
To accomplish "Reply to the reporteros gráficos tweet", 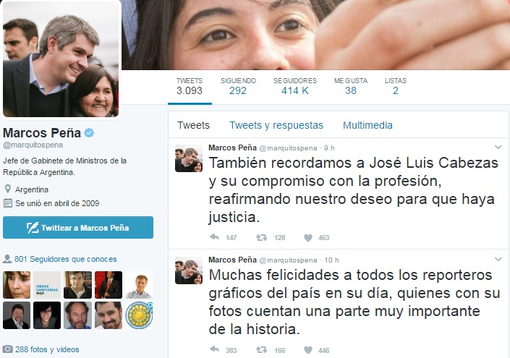I will tap(214, 349).
